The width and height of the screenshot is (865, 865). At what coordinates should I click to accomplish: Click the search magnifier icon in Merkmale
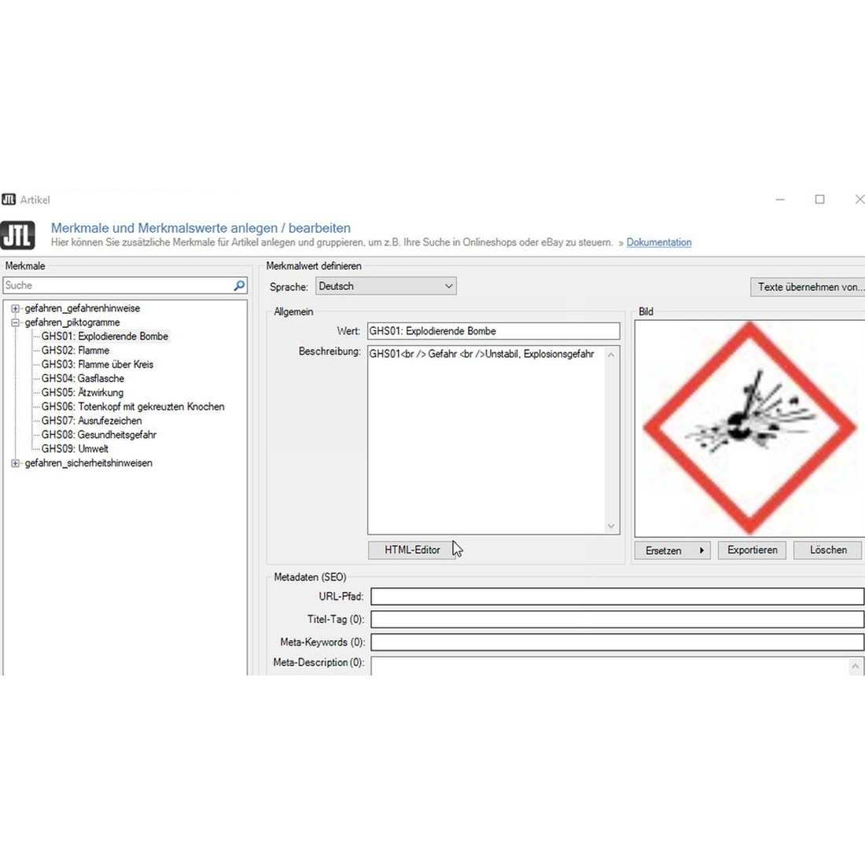pyautogui.click(x=239, y=285)
